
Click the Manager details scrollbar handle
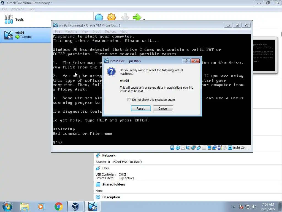(x=281, y=34)
